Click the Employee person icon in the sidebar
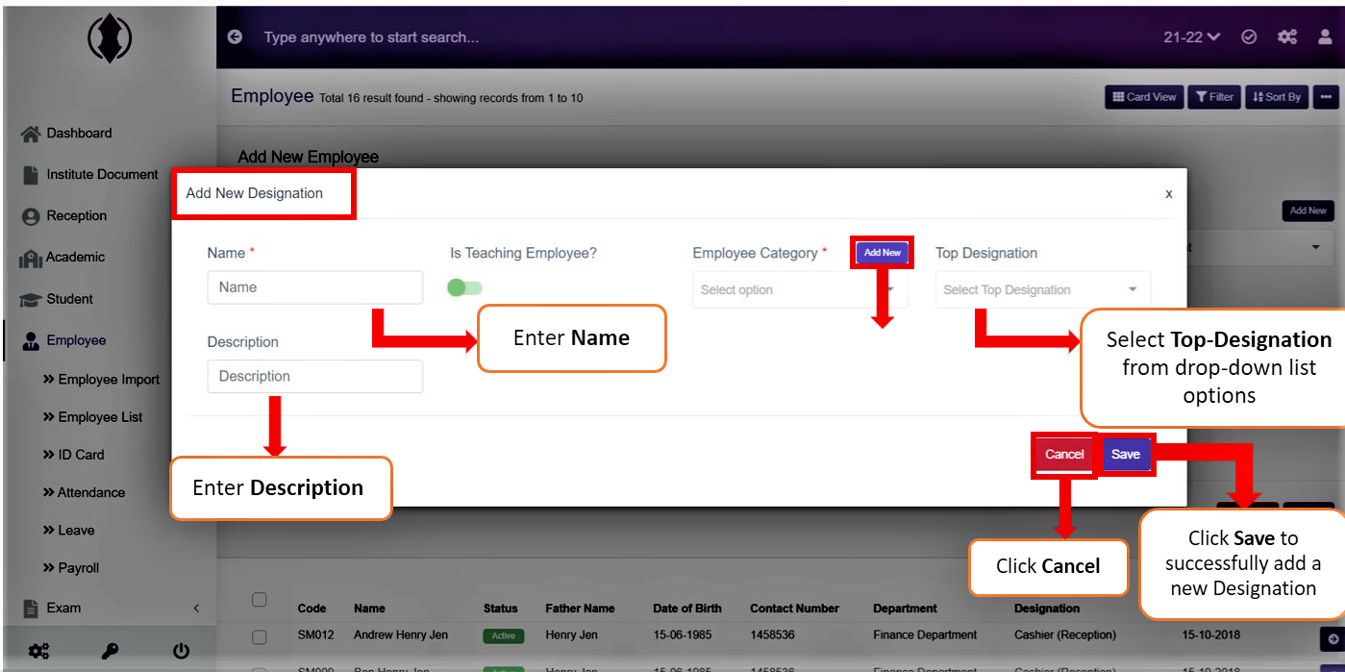1345x672 pixels. (x=31, y=341)
